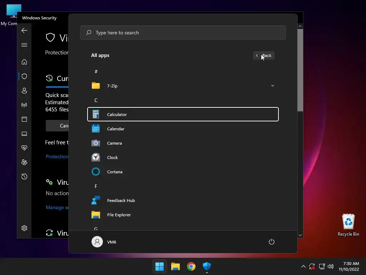Click the Windows Security vertical scrollbar thumb
Screen dimensions: 366x275
[300, 70]
